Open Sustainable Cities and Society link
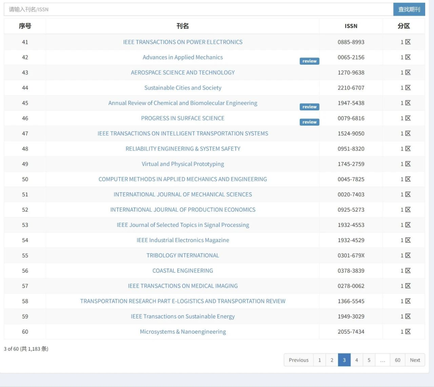 (x=183, y=88)
